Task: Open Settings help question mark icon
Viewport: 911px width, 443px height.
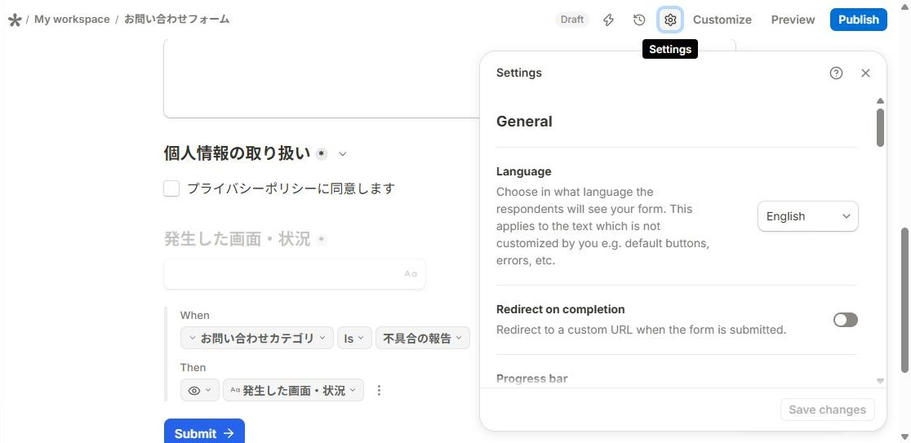Action: [836, 73]
